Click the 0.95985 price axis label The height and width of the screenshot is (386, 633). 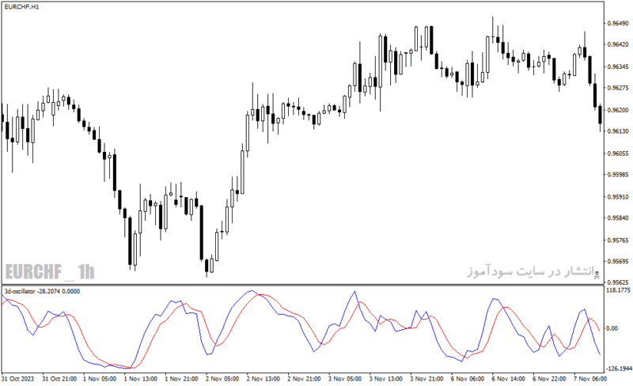[x=618, y=175]
